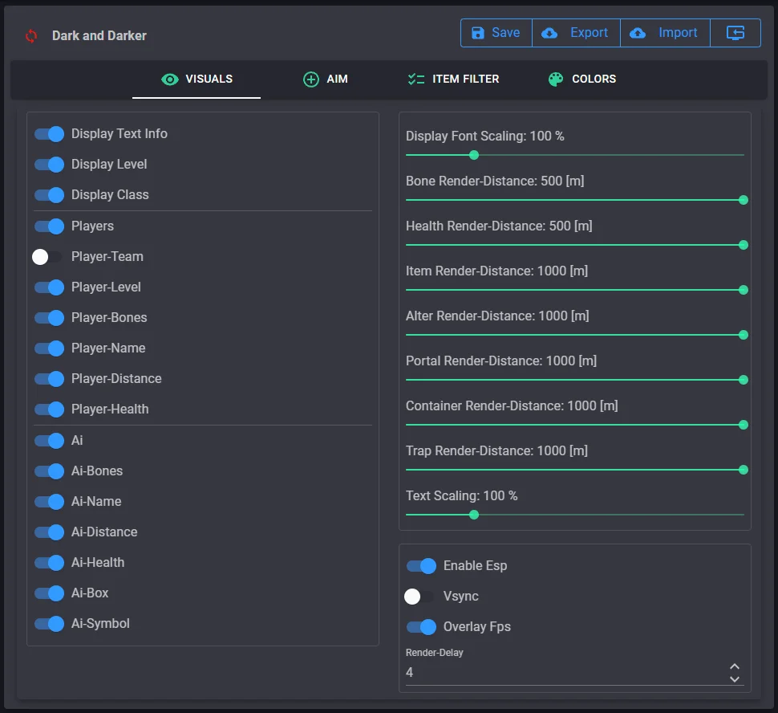Click the cloud upload Import icon

point(638,33)
